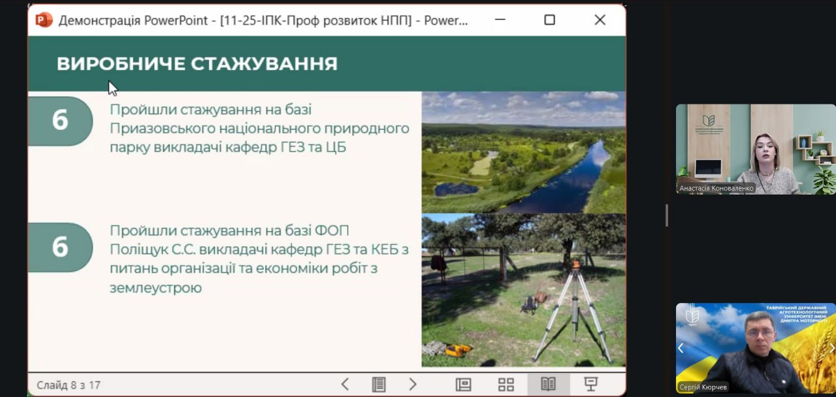Click the river landscape photo
Image resolution: width=836 pixels, height=397 pixels.
pos(523,152)
